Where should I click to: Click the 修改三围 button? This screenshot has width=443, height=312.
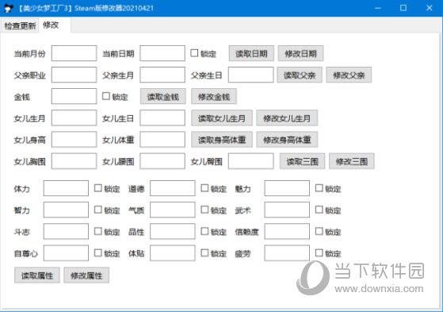click(352, 161)
